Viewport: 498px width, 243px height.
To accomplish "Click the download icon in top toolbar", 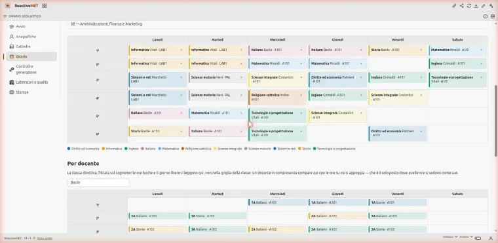I will tap(476, 6).
